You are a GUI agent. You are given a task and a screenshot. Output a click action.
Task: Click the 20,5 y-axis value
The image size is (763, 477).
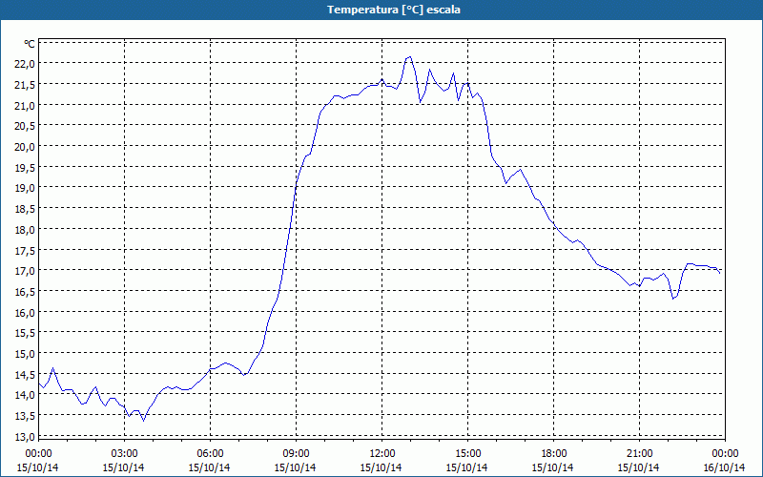click(x=25, y=126)
